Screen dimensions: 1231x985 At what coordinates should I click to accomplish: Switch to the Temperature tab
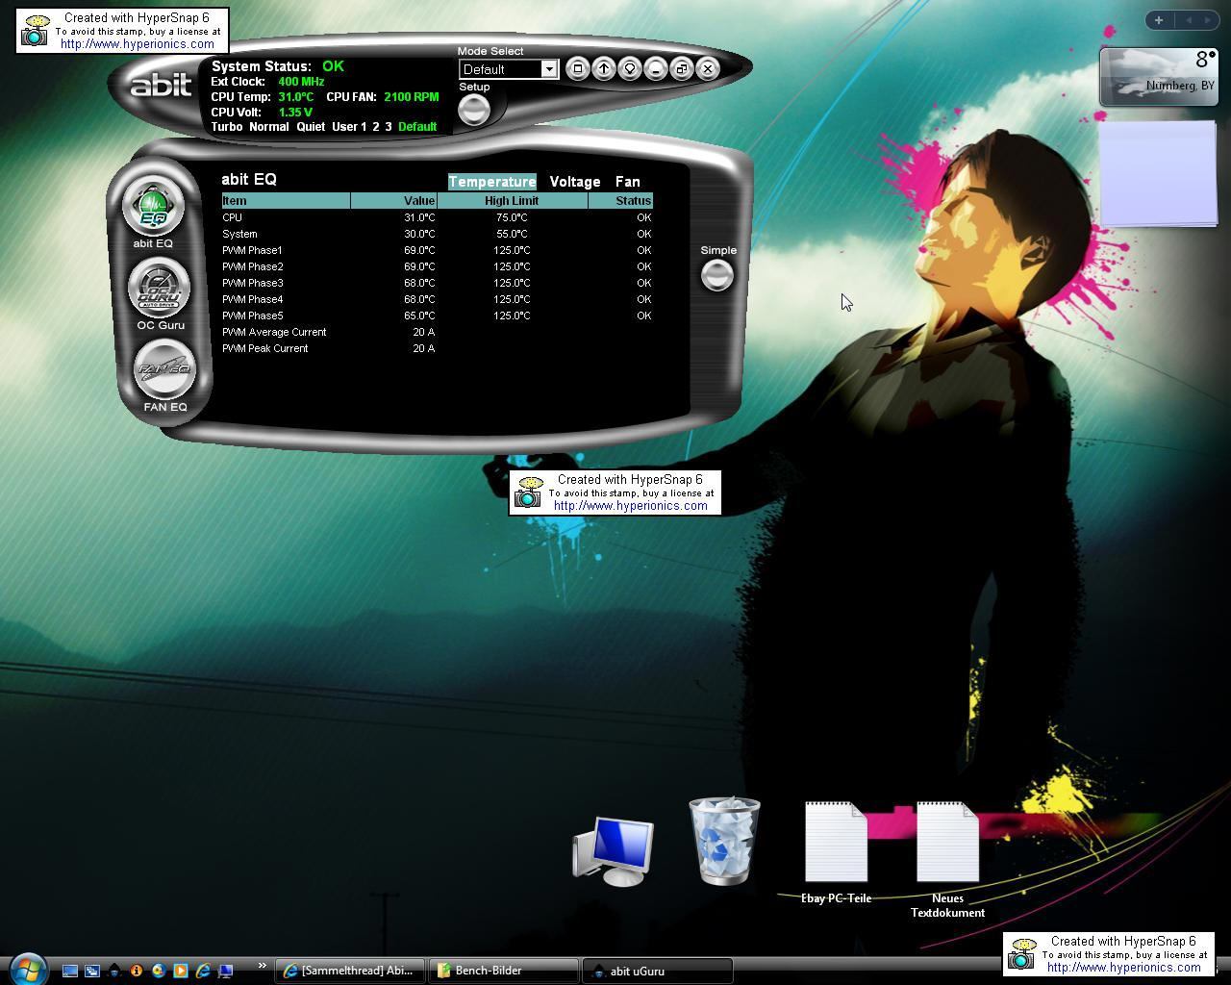pyautogui.click(x=491, y=182)
